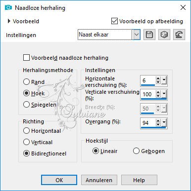Confirm with the OK button
The image size is (191, 191).
(59, 180)
